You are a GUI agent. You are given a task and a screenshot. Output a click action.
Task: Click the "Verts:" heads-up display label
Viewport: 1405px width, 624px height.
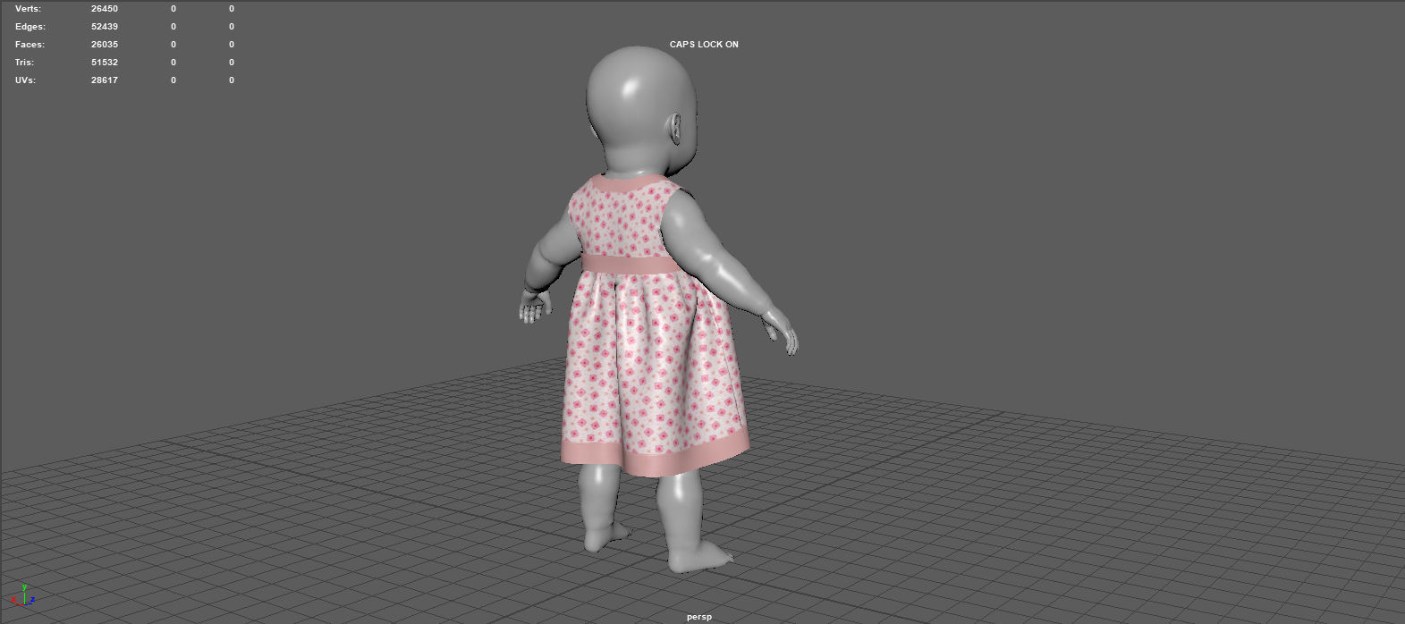pyautogui.click(x=28, y=9)
